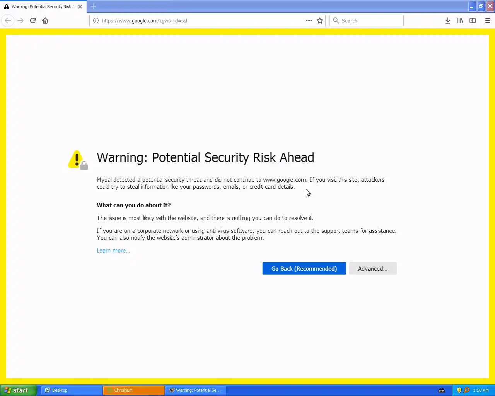Open the Advanced... options button
Image resolution: width=495 pixels, height=396 pixels.
[x=373, y=268]
